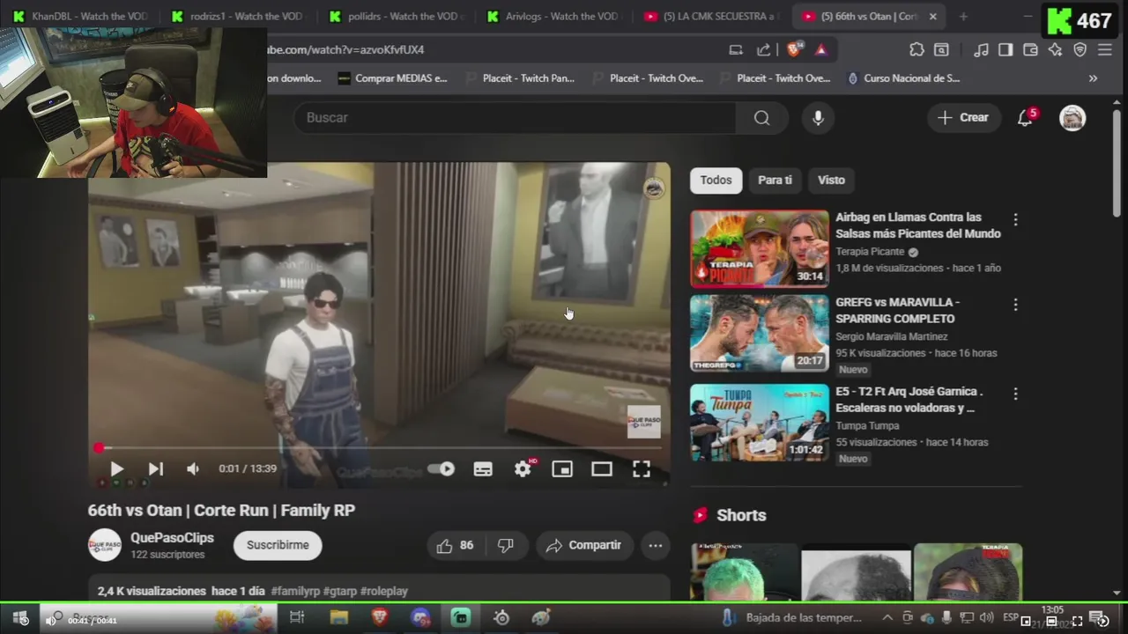The image size is (1128, 634).
Task: Switch to the KhanDBL browser tab
Action: (x=81, y=16)
